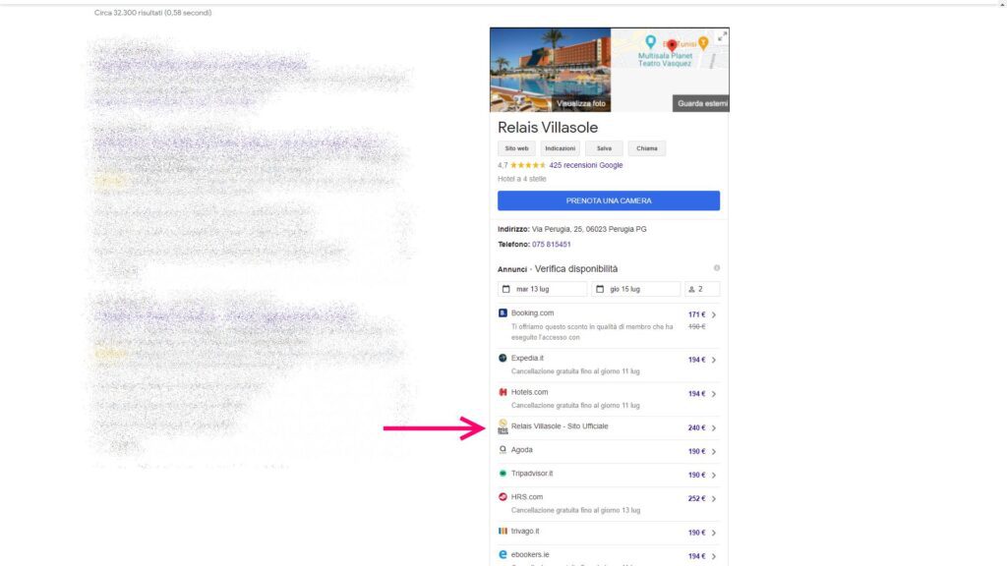1007x566 pixels.
Task: Click the Tripadvisor.it logo icon
Action: [503, 474]
